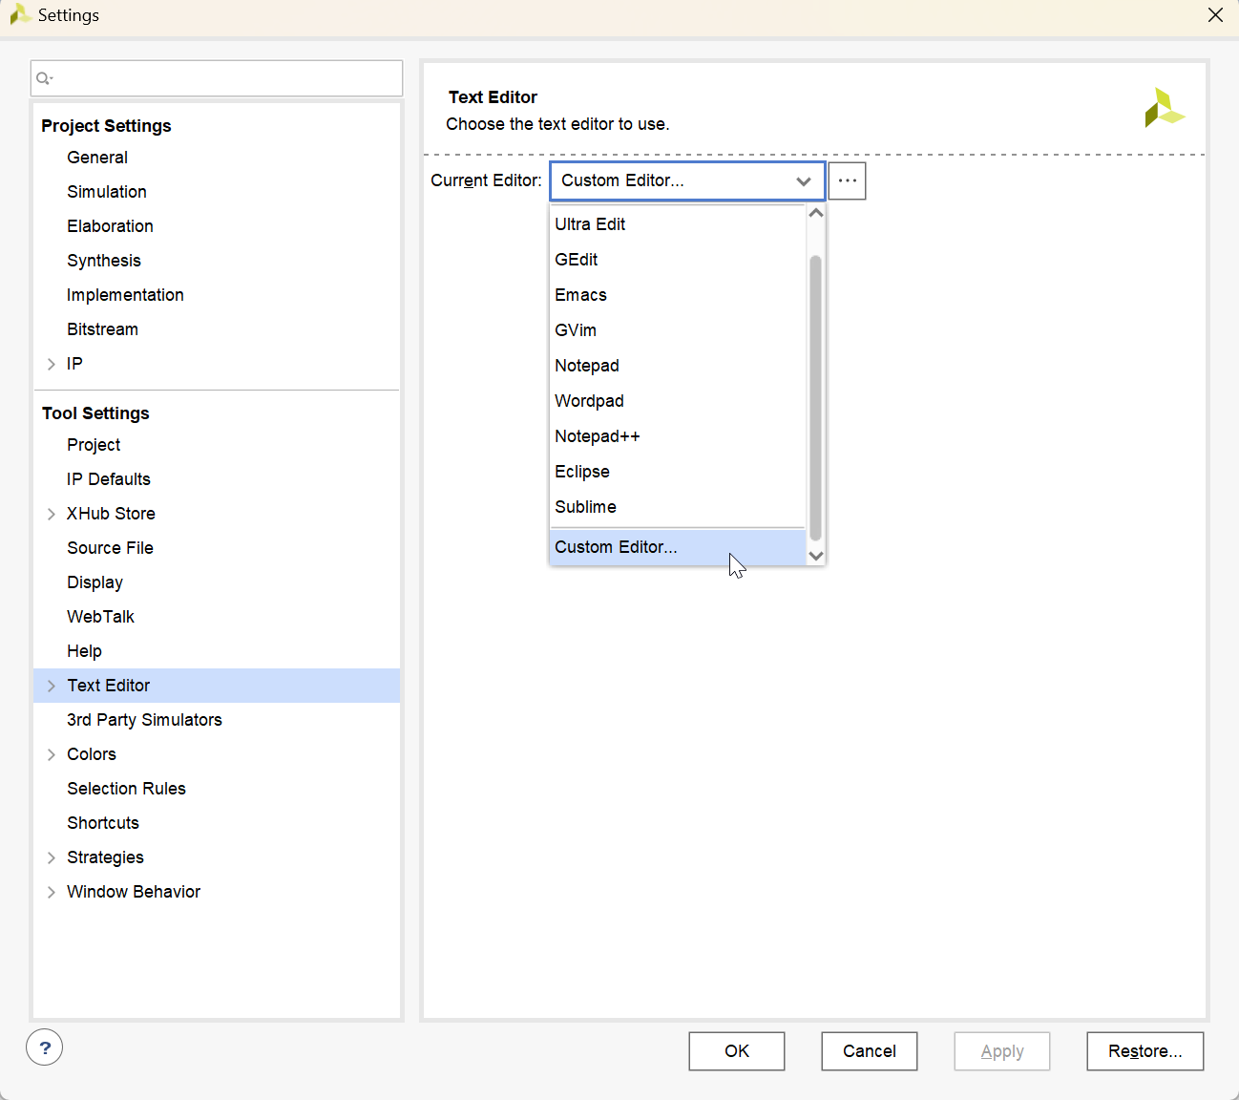Click the dropdown list scroll down arrow
1239x1100 pixels.
pyautogui.click(x=815, y=556)
